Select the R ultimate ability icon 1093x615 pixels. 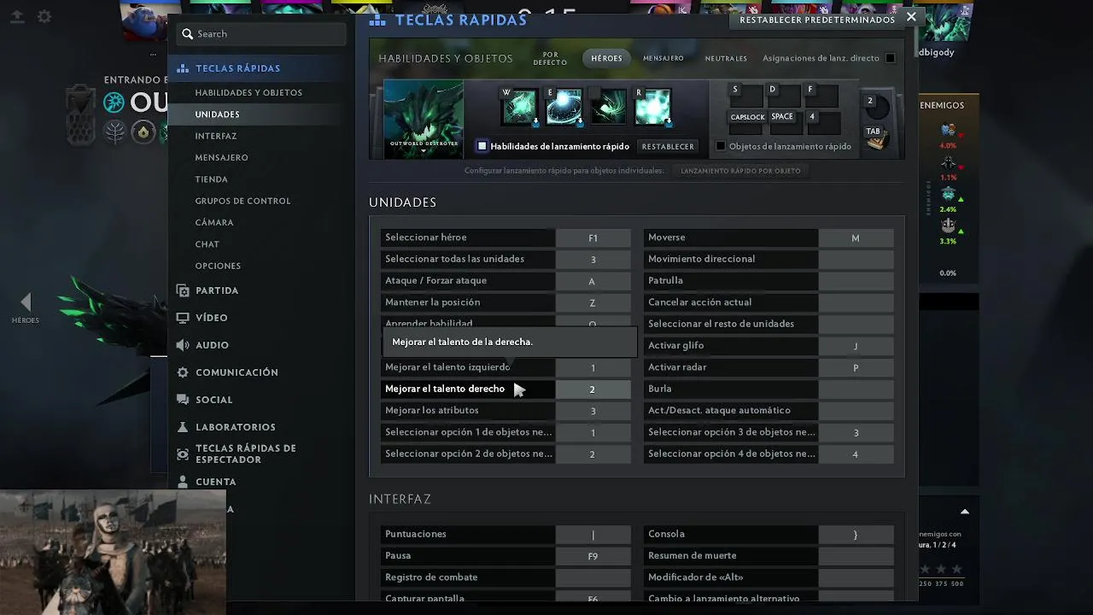point(652,107)
